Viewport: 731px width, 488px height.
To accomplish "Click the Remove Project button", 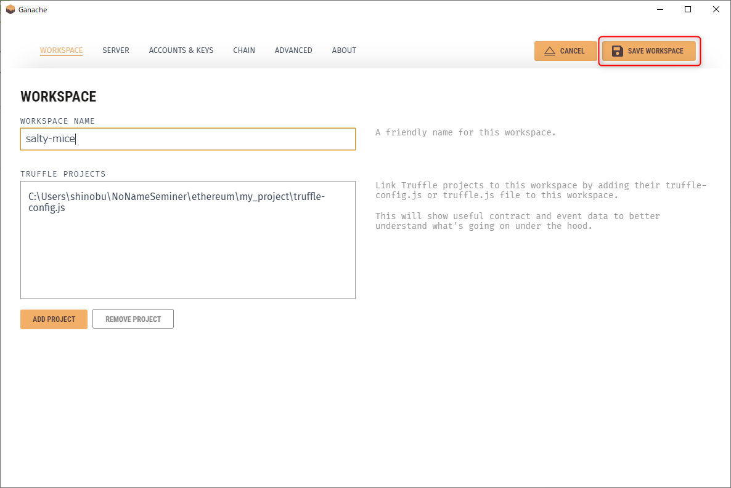I will coord(133,319).
